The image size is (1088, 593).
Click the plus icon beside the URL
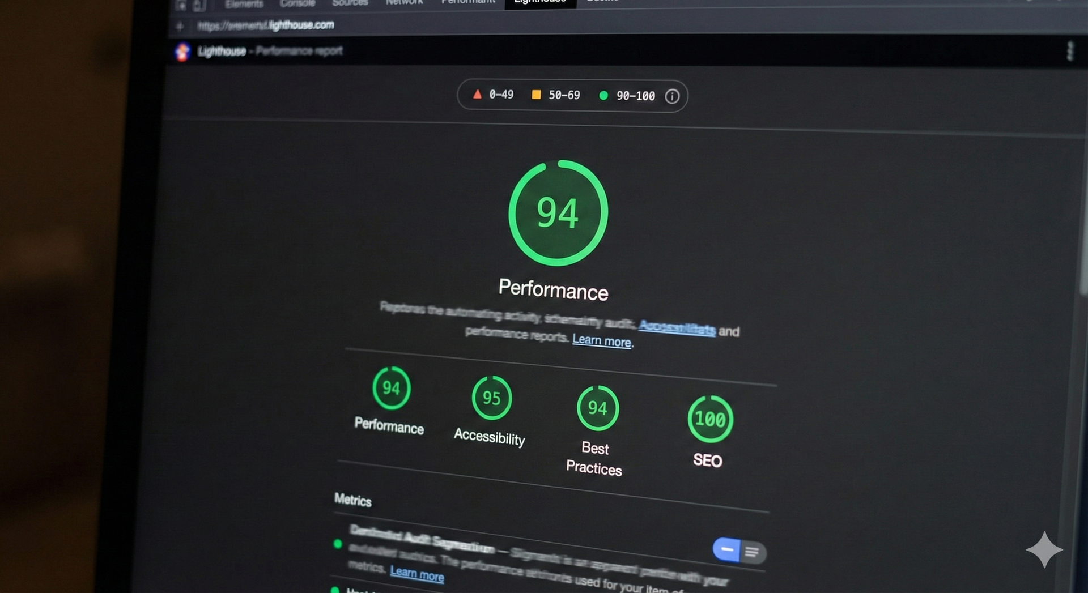point(180,26)
